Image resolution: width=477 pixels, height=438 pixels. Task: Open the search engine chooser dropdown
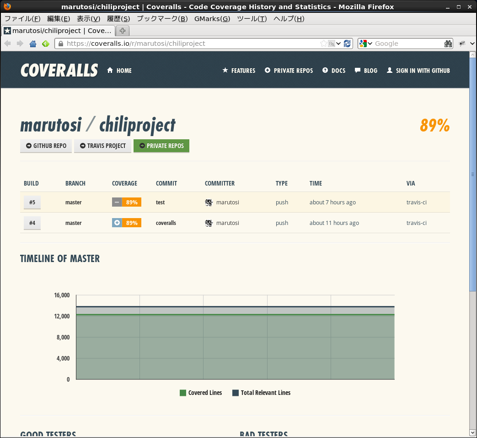point(370,44)
